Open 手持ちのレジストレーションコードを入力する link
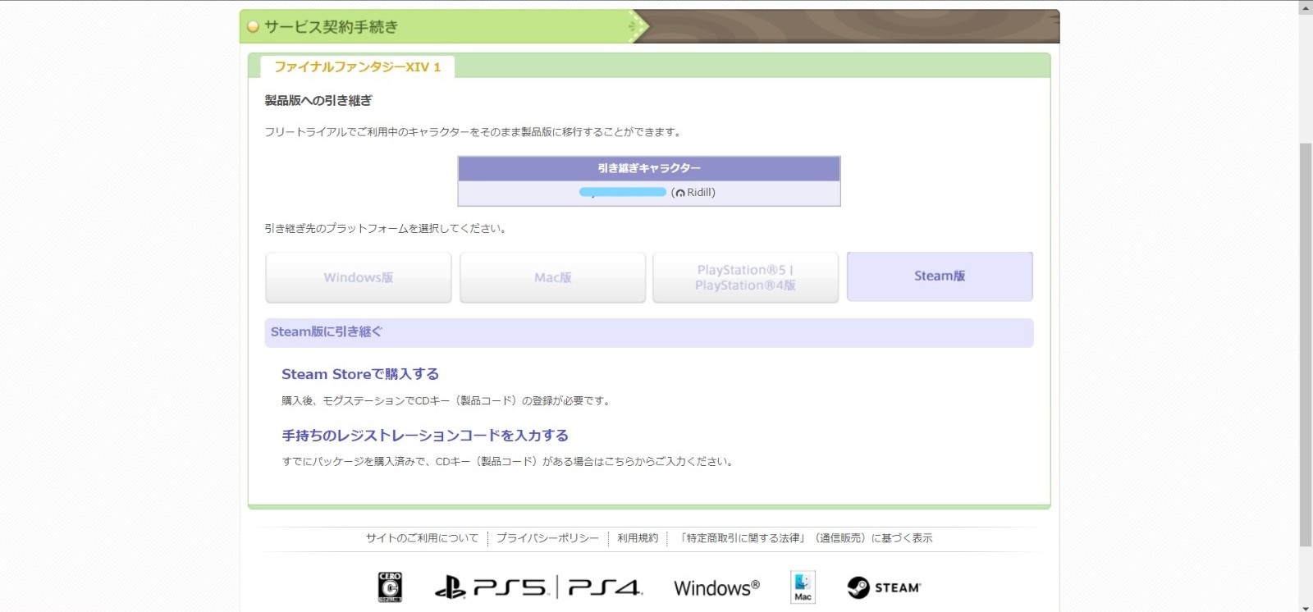 tap(425, 436)
